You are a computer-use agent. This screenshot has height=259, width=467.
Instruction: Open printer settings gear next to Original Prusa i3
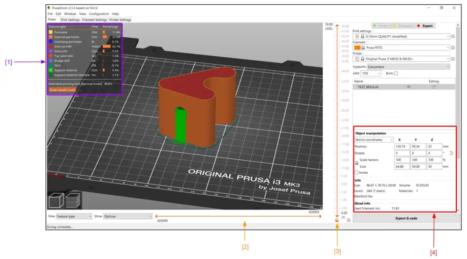[453, 59]
